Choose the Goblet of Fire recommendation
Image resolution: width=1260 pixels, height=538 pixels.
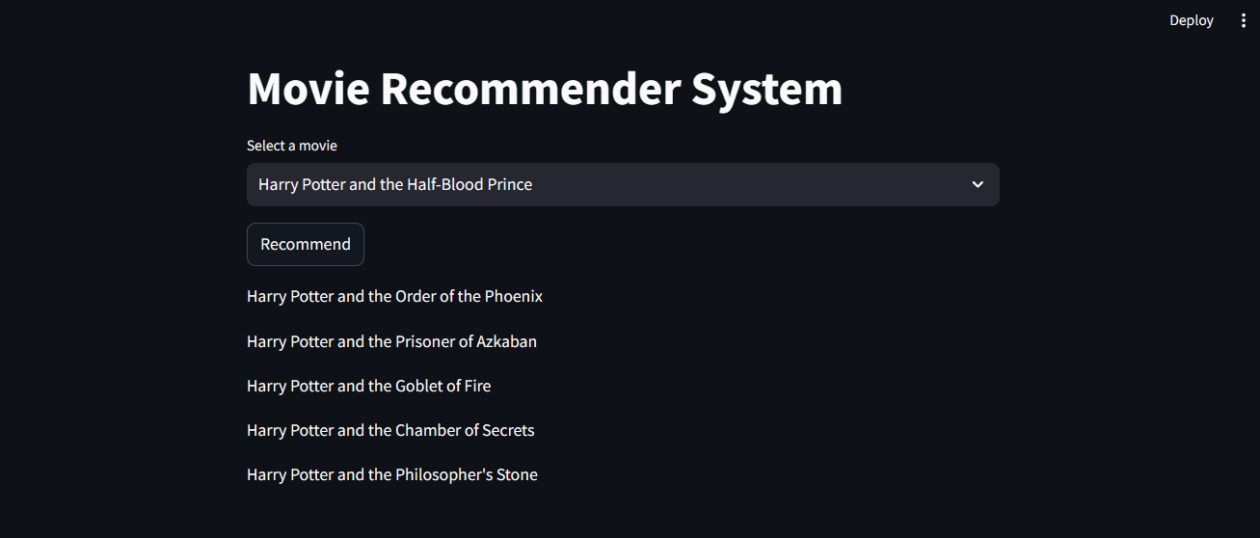[368, 386]
